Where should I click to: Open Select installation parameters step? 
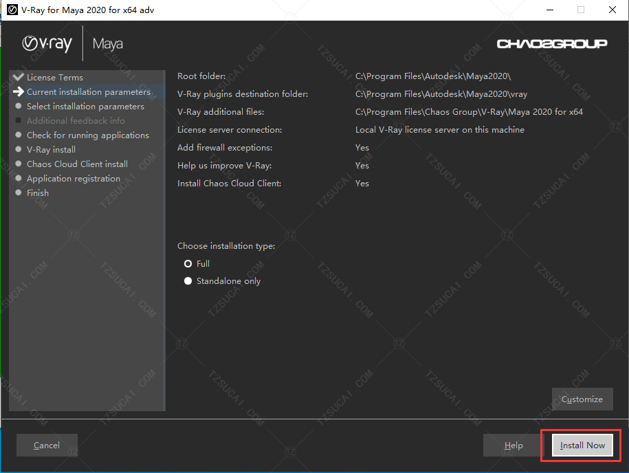point(85,107)
